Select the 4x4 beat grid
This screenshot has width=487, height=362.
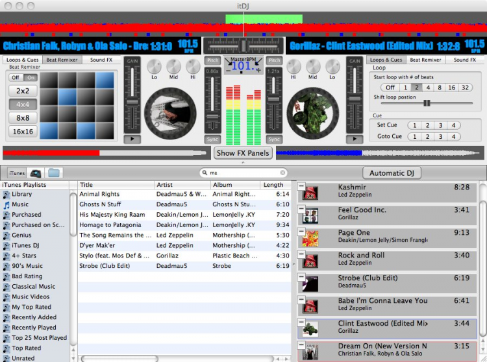coord(23,104)
